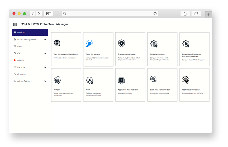
Task: Reload the page with refresh icon
Action: pos(155,13)
